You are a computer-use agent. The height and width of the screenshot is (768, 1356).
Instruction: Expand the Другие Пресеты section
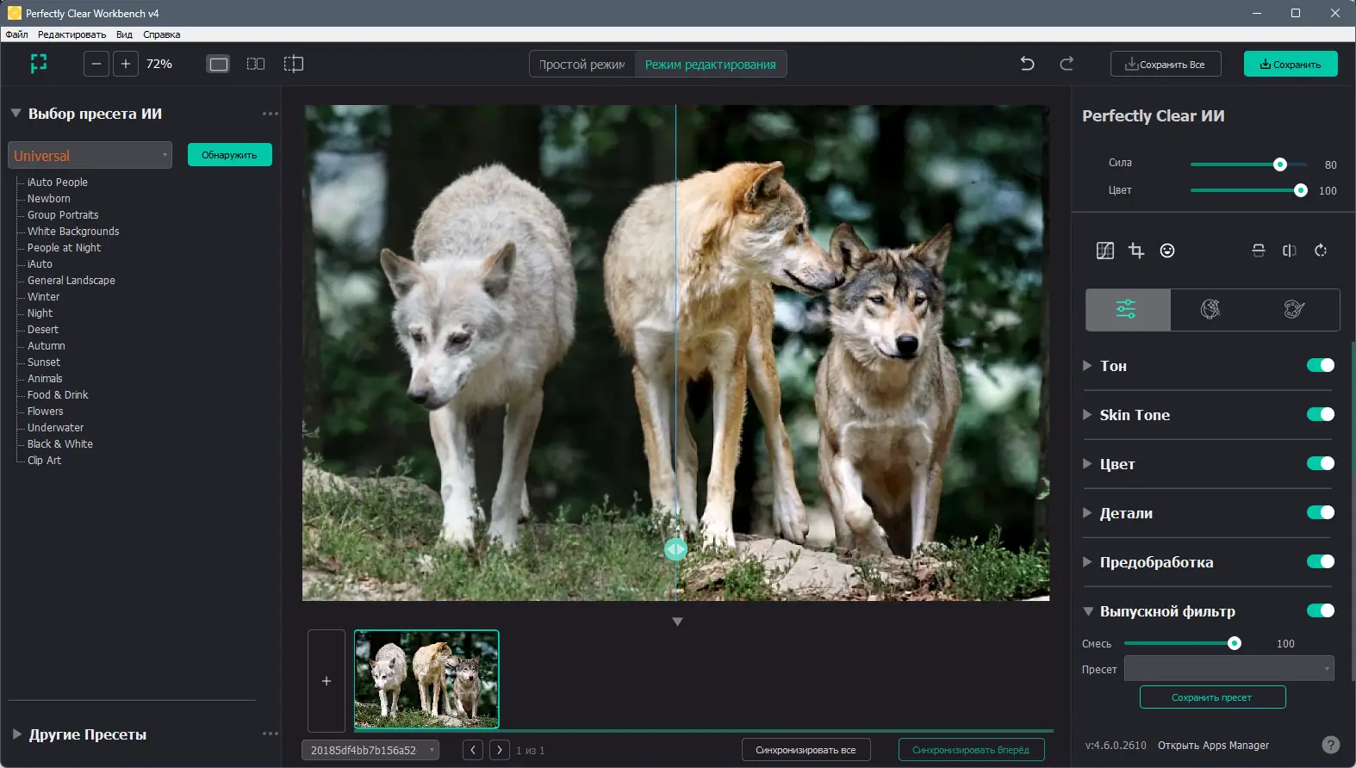[x=17, y=734]
